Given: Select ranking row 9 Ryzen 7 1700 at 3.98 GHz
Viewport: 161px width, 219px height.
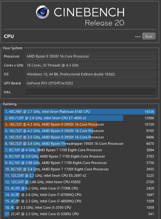Looking at the screenshot, I should pyautogui.click(x=80, y=163).
